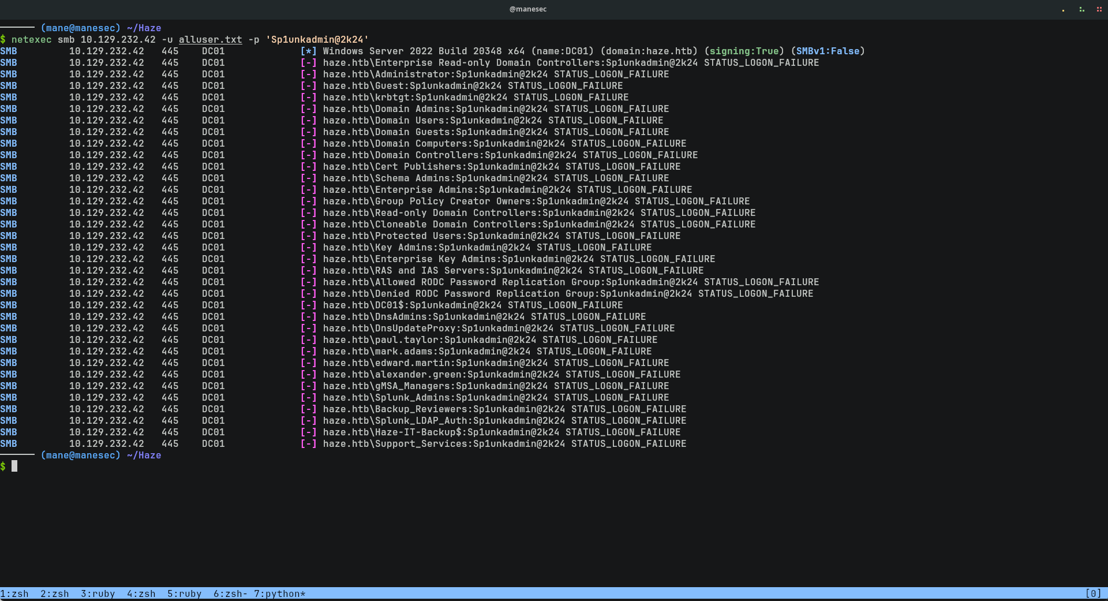Go to tmux window 5:ruby
1108x601 pixels.
tap(184, 593)
